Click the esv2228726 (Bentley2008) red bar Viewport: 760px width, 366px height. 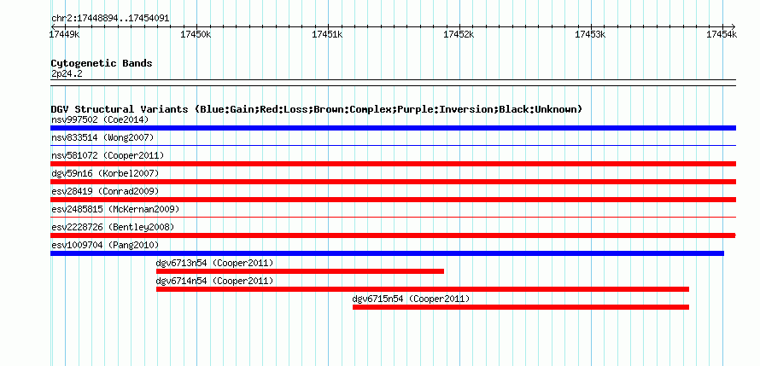coord(393,235)
